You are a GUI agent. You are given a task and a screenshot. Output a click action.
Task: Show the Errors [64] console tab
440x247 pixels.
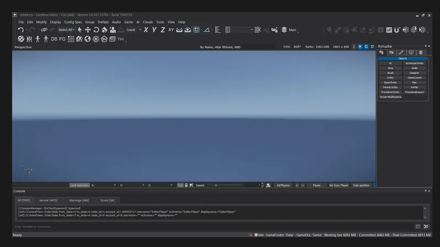pos(107,200)
